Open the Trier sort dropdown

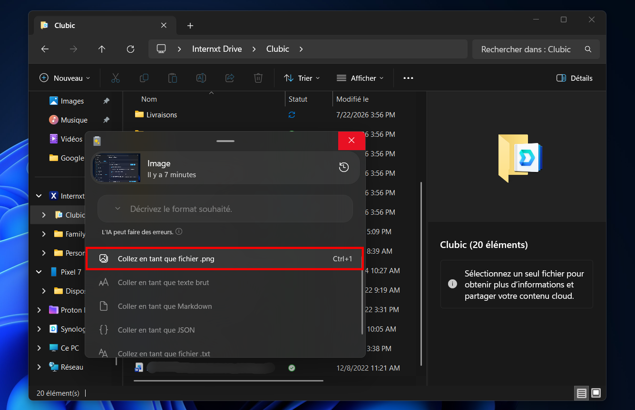[302, 78]
